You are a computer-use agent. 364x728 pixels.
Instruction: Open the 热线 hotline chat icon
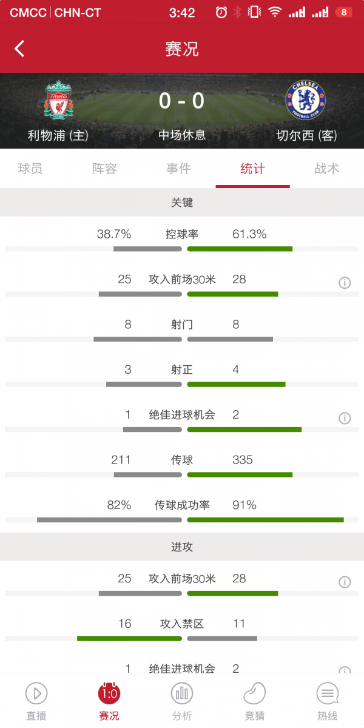pos(328,693)
